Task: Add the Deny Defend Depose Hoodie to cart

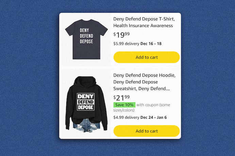Action: (x=147, y=131)
